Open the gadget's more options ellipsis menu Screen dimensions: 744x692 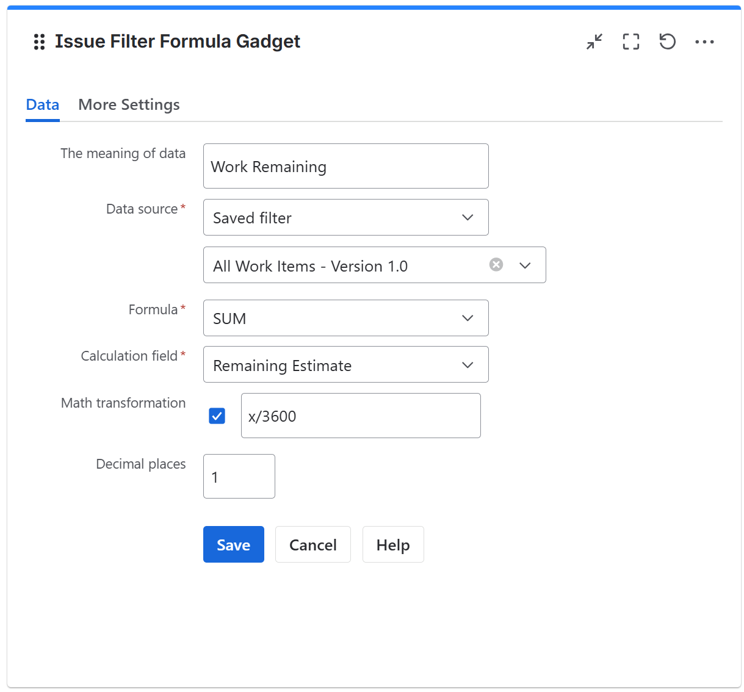click(x=705, y=41)
